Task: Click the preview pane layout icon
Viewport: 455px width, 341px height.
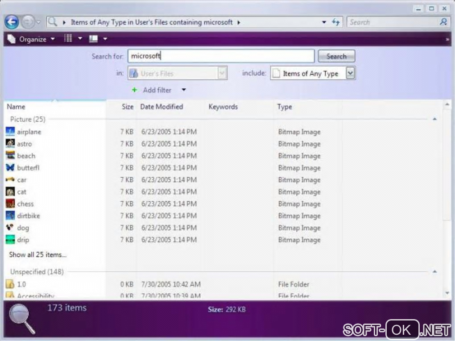Action: 93,39
